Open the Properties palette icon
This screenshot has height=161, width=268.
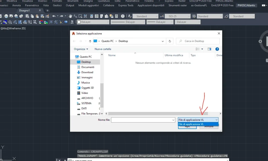(92, 16)
